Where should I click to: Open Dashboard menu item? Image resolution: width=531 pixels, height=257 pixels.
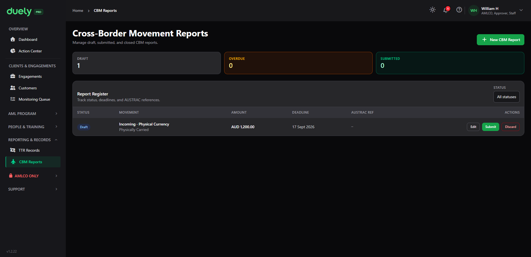tap(33, 39)
